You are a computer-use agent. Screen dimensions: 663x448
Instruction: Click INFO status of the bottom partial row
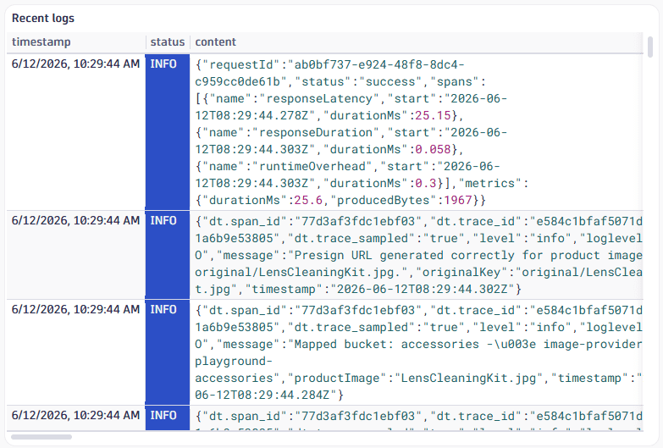pyautogui.click(x=168, y=418)
